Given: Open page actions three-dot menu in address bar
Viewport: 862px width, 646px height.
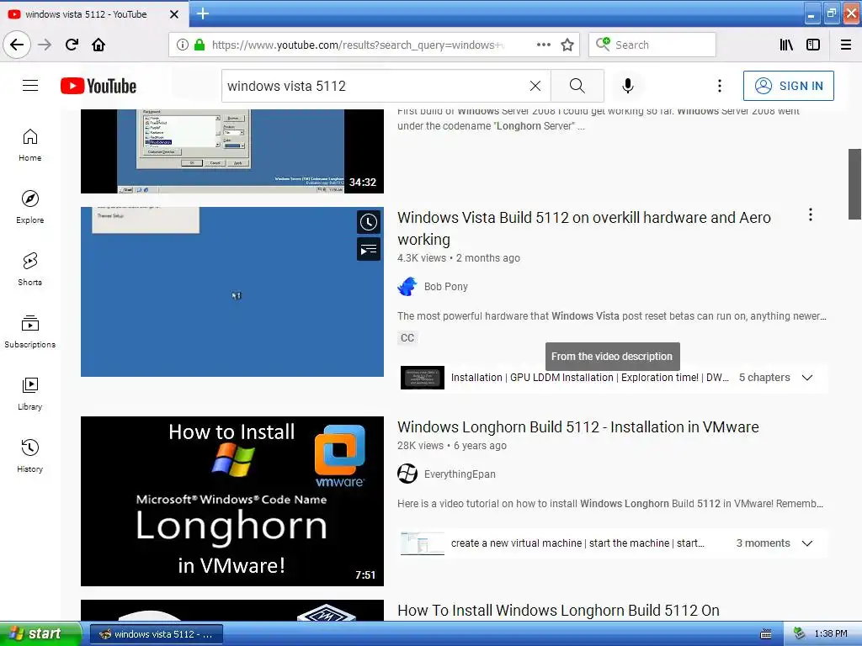Looking at the screenshot, I should [543, 45].
